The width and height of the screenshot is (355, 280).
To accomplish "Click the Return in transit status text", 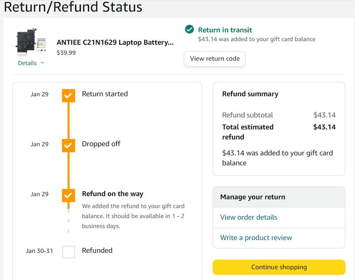I will (x=225, y=30).
